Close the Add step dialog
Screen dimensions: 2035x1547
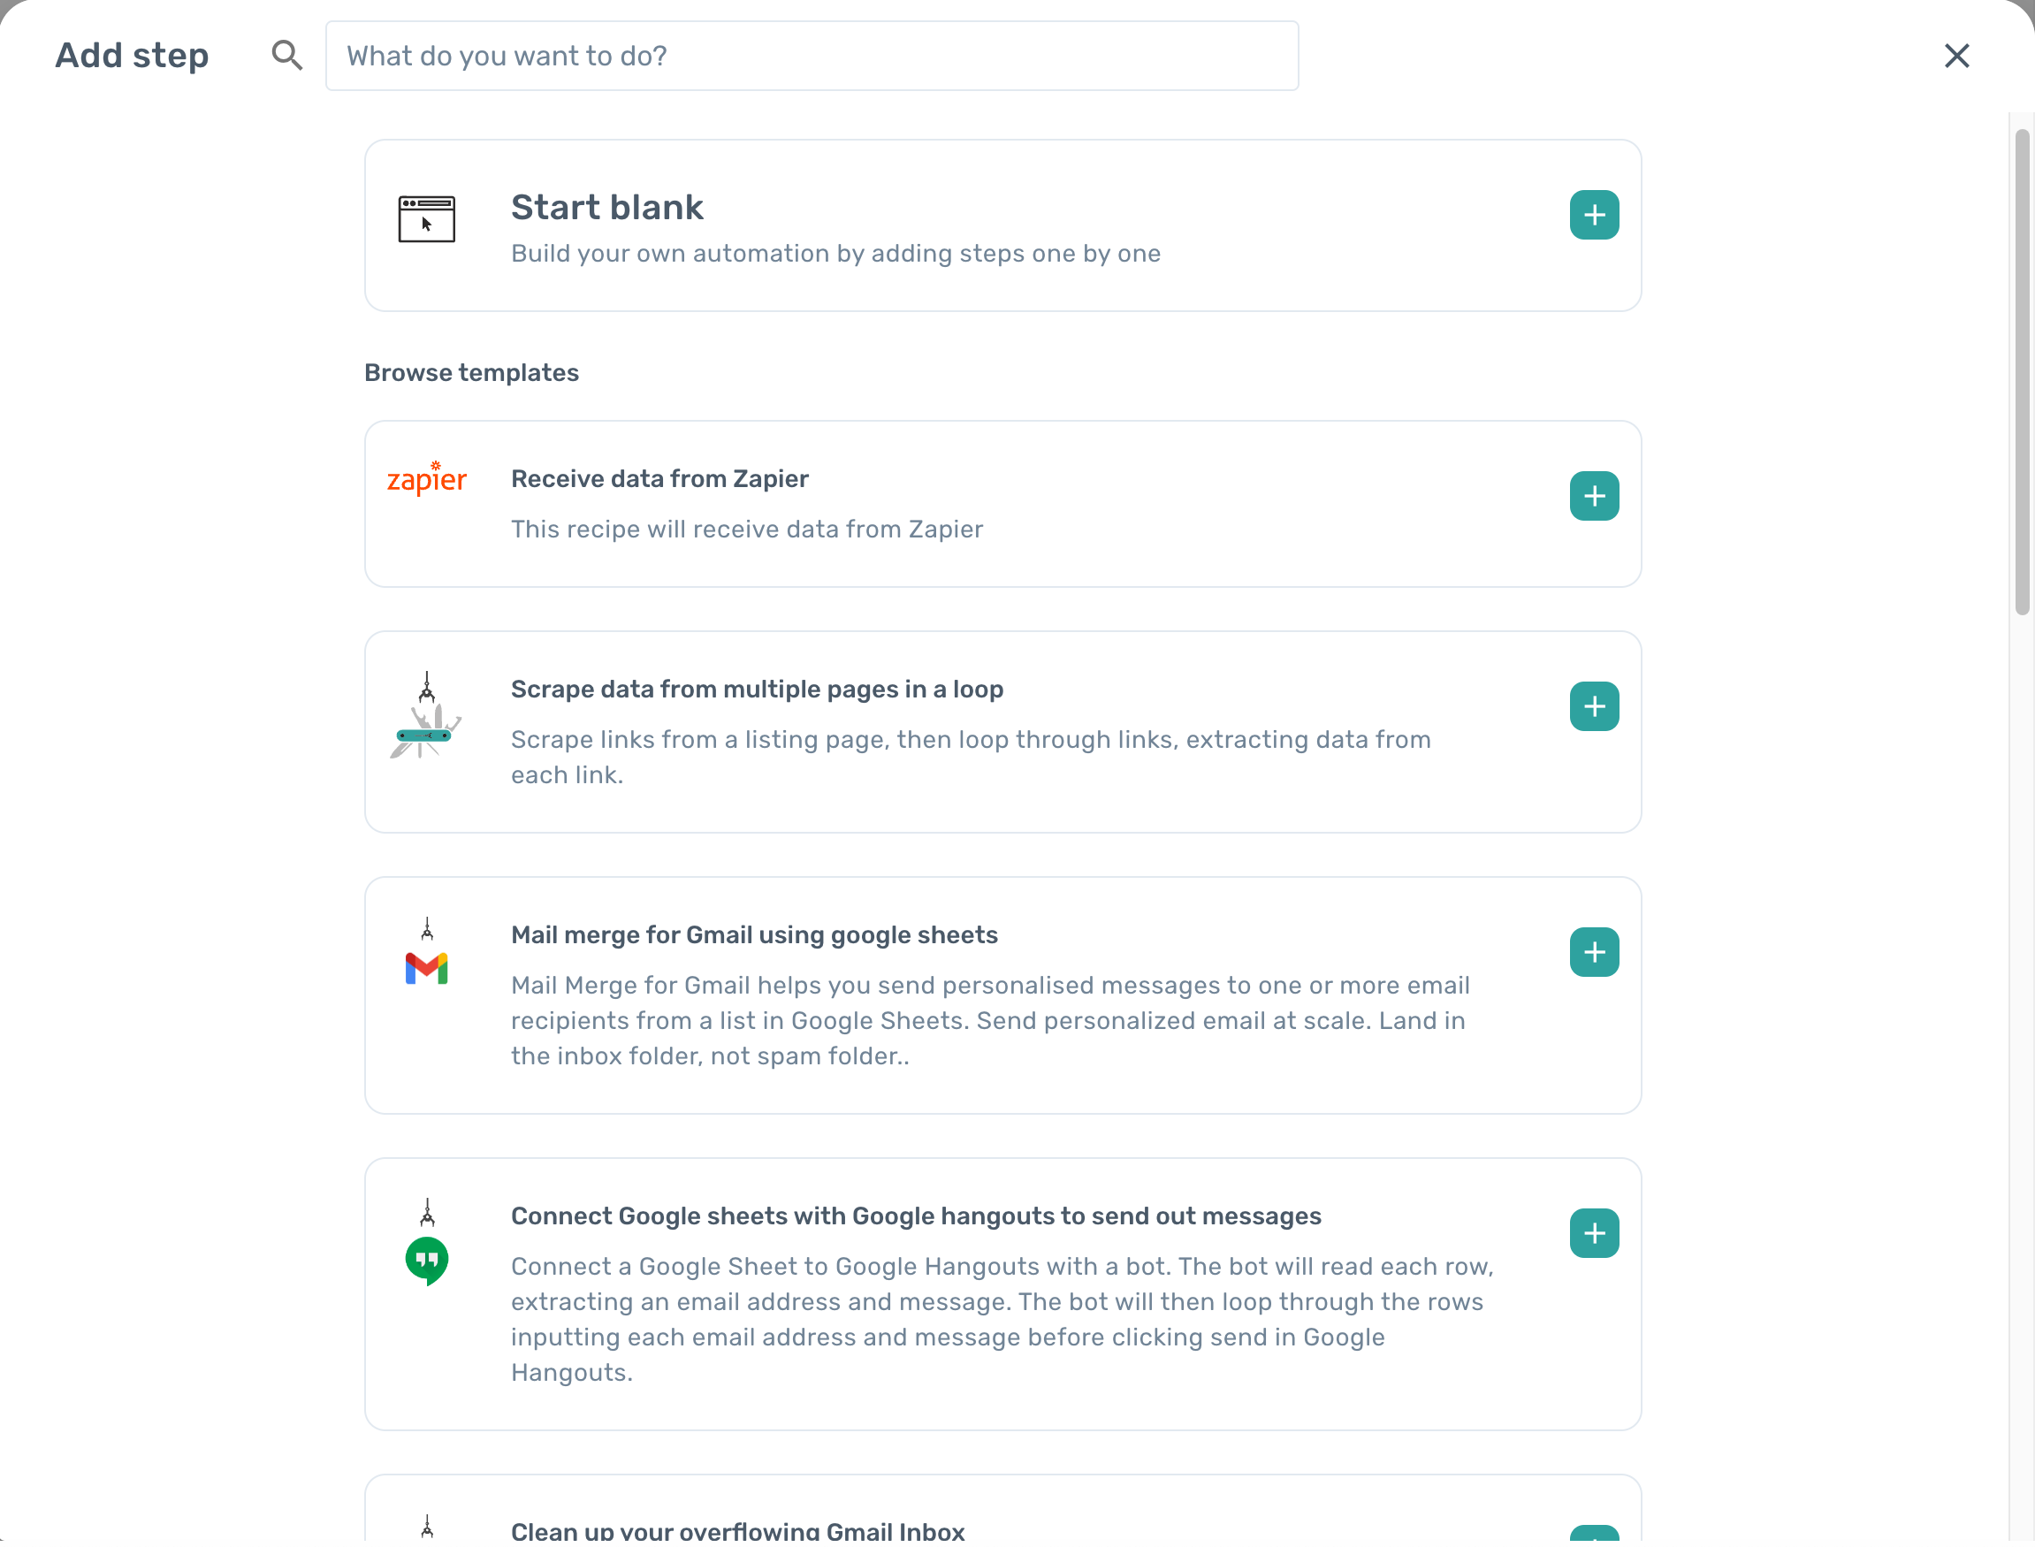[1955, 57]
